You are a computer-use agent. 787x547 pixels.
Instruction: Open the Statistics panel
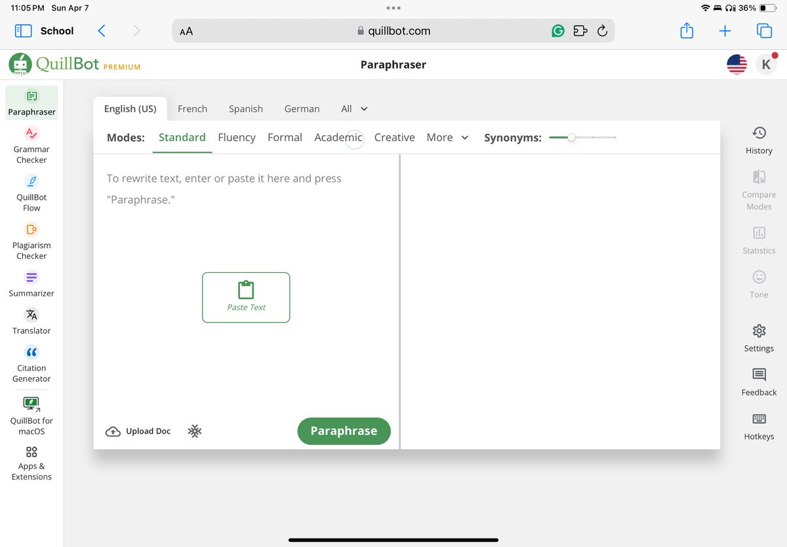pos(759,240)
